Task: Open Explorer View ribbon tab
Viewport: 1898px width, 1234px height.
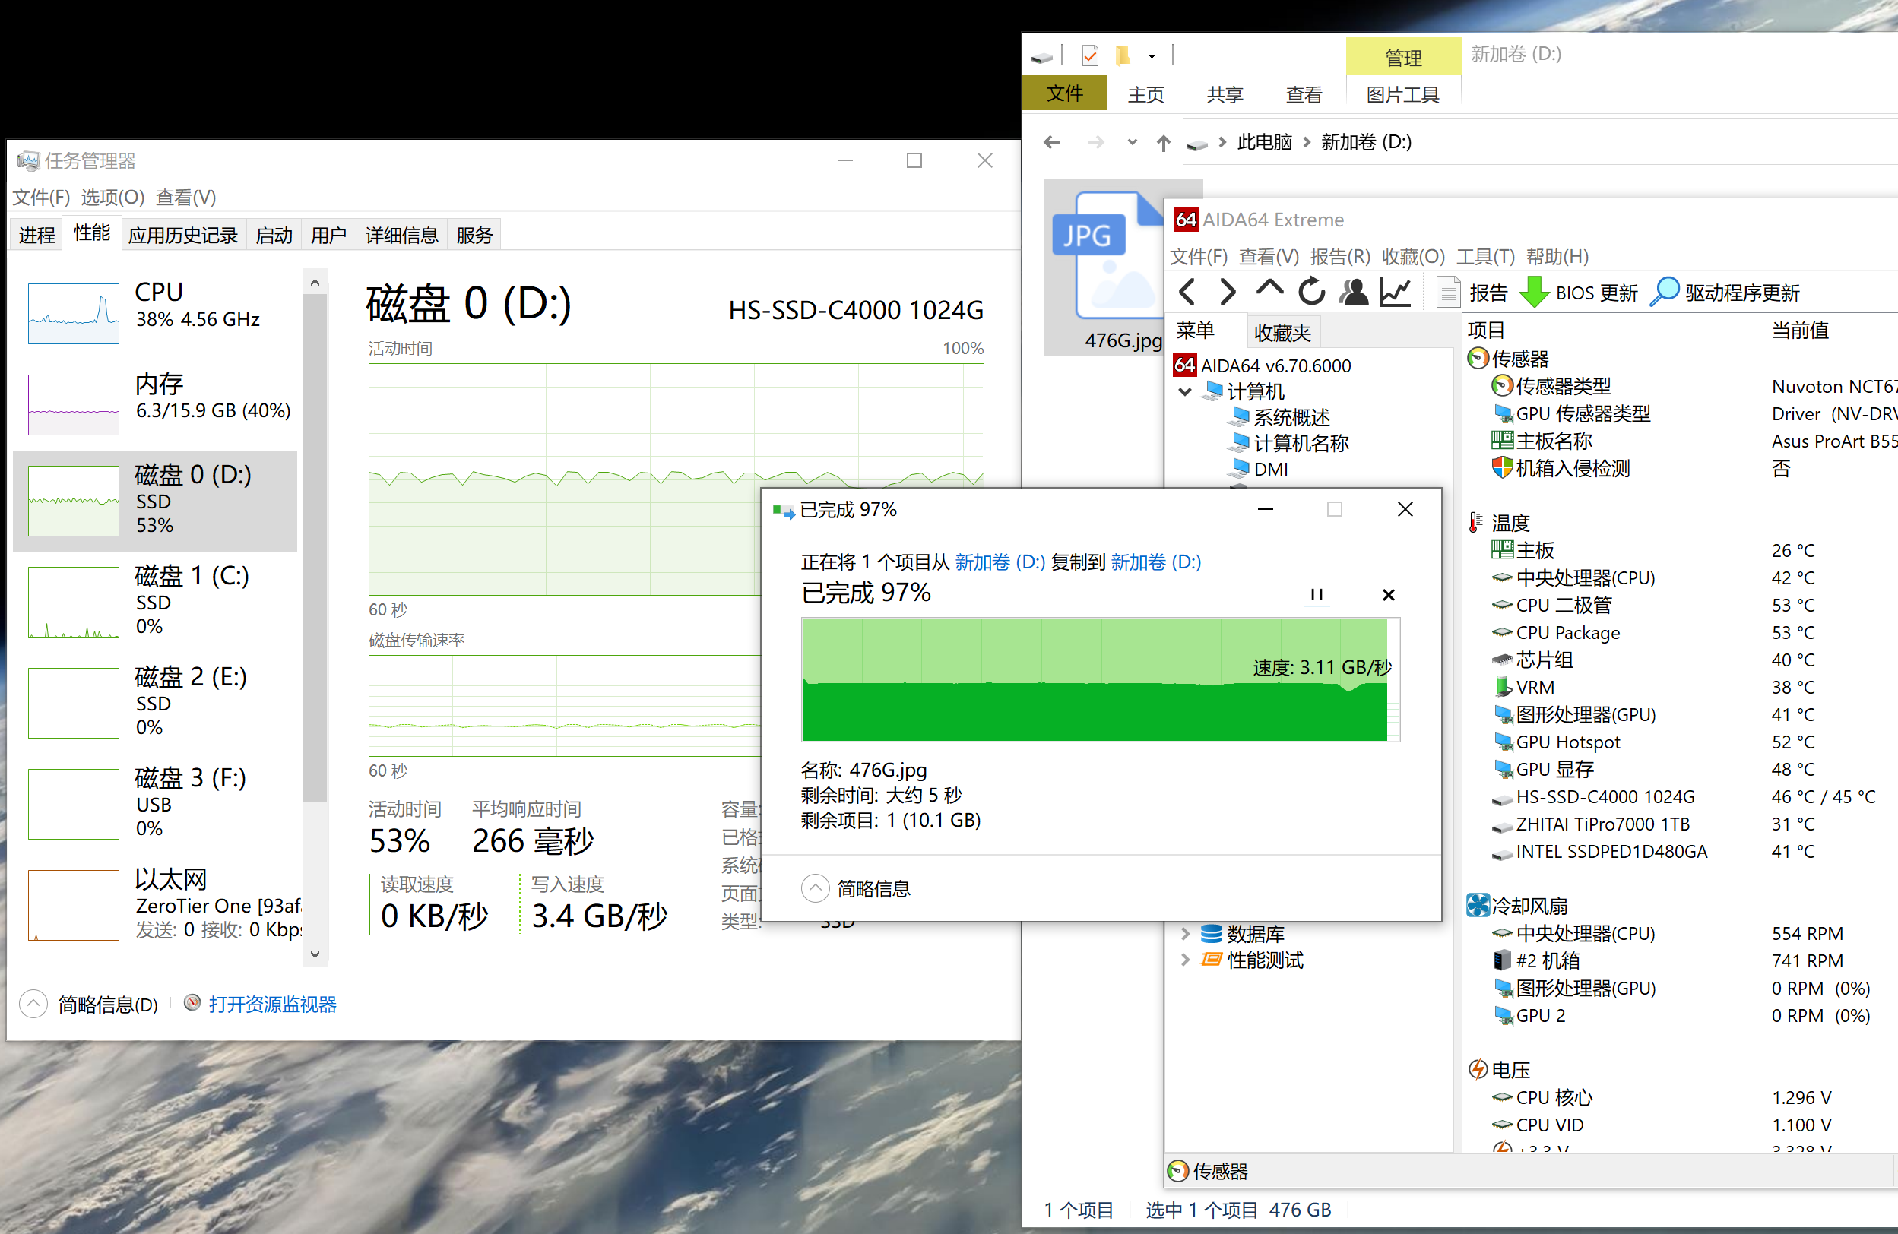Action: click(x=1303, y=94)
